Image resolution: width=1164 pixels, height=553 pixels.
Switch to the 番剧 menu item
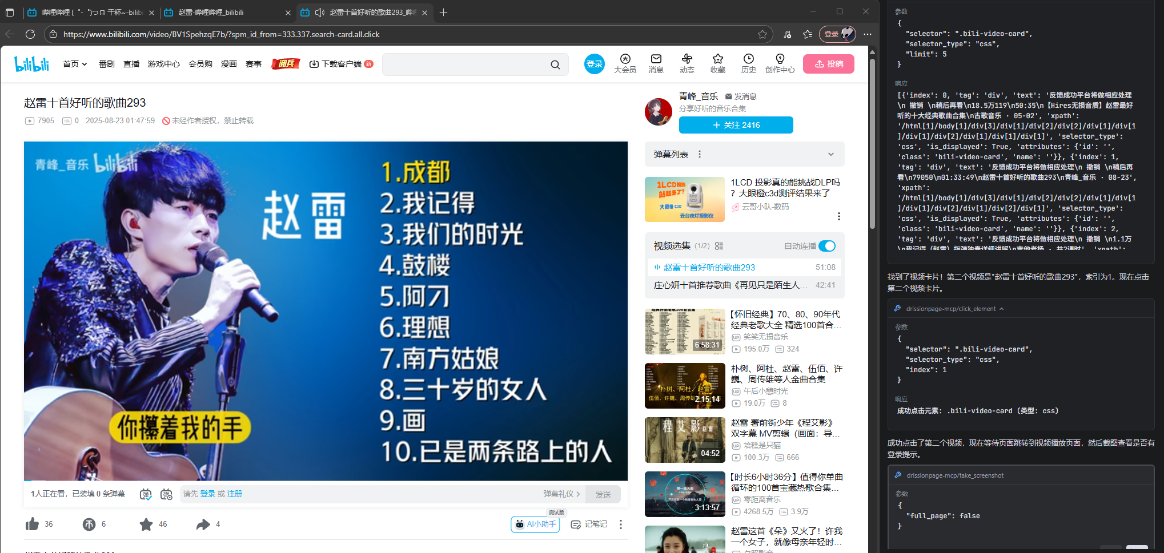106,64
